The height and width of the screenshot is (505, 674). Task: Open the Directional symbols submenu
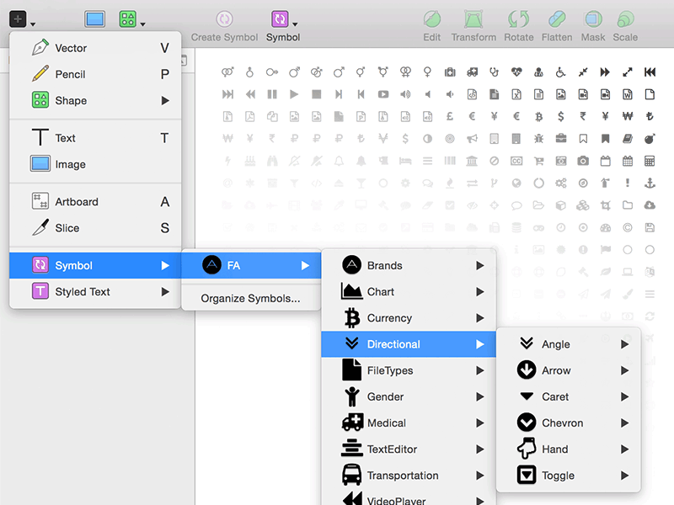(396, 344)
